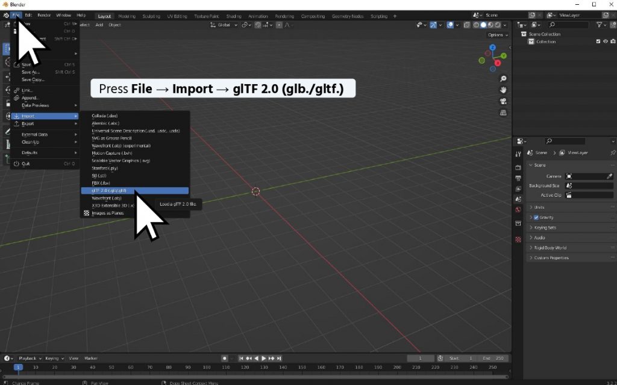
Task: Click the frame 1 playhead marker
Action: click(18, 368)
